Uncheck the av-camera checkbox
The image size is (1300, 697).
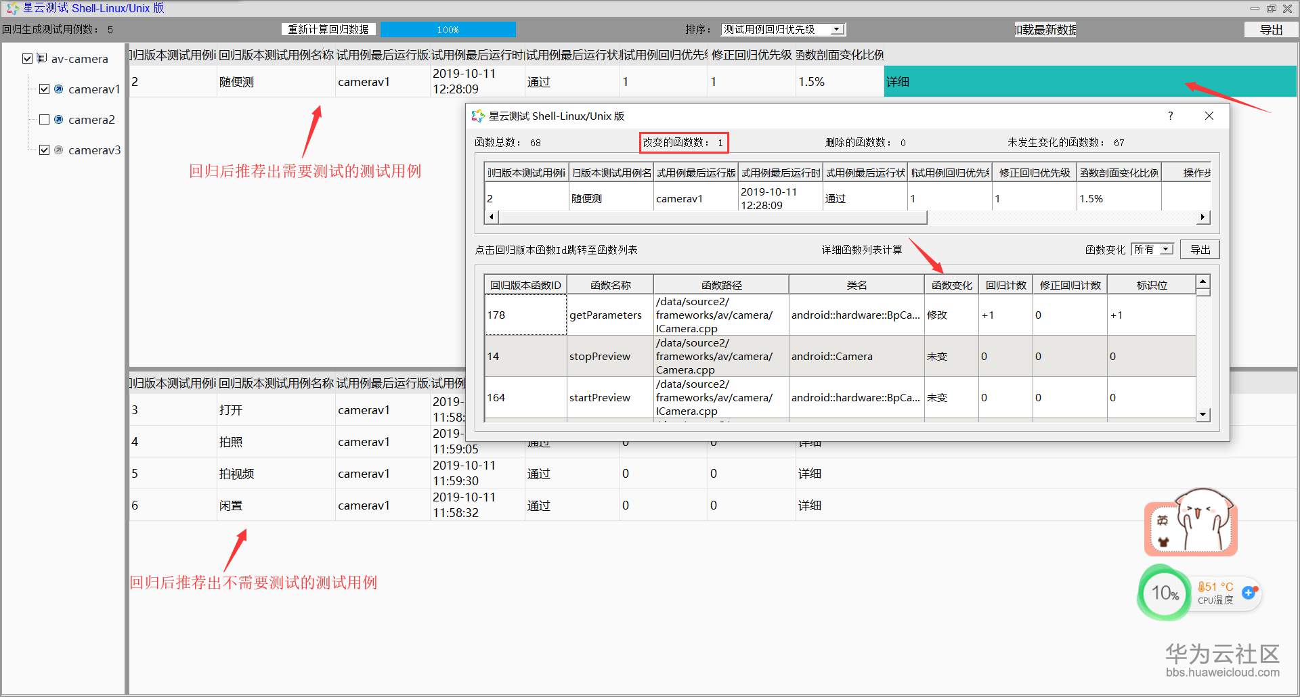pyautogui.click(x=27, y=58)
